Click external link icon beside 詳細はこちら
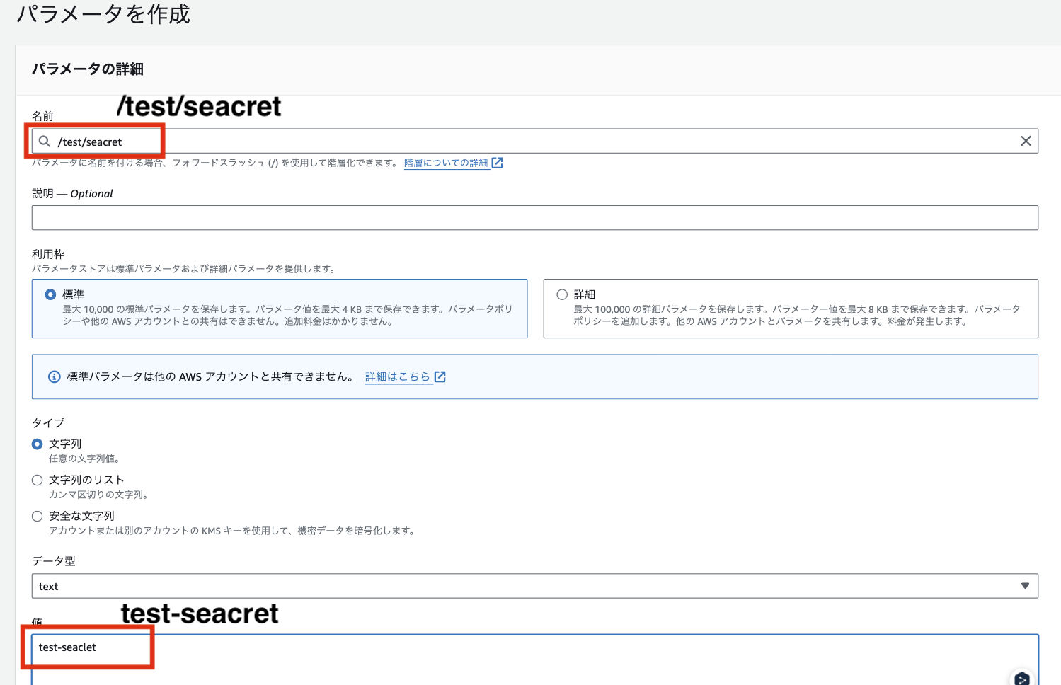The image size is (1061, 685). [x=440, y=376]
